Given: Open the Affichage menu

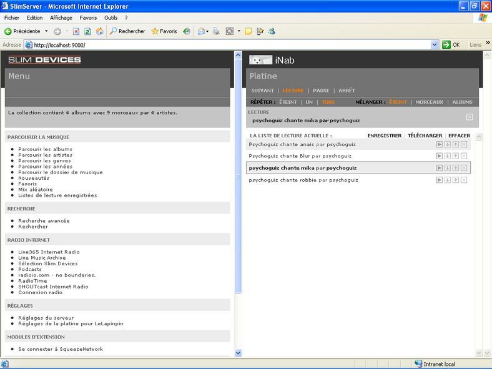Looking at the screenshot, I should pos(61,18).
